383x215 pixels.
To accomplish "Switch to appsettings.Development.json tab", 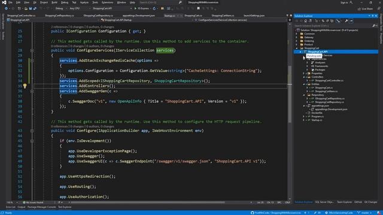I will point(139,16).
